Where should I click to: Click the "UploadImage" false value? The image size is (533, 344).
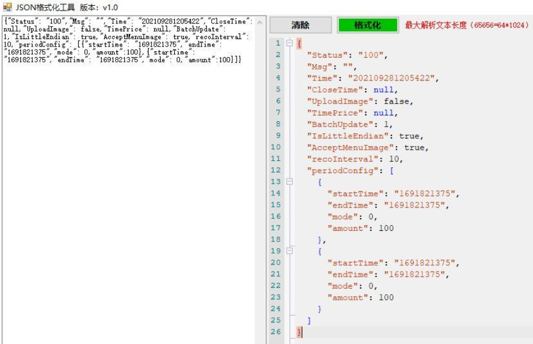point(398,101)
